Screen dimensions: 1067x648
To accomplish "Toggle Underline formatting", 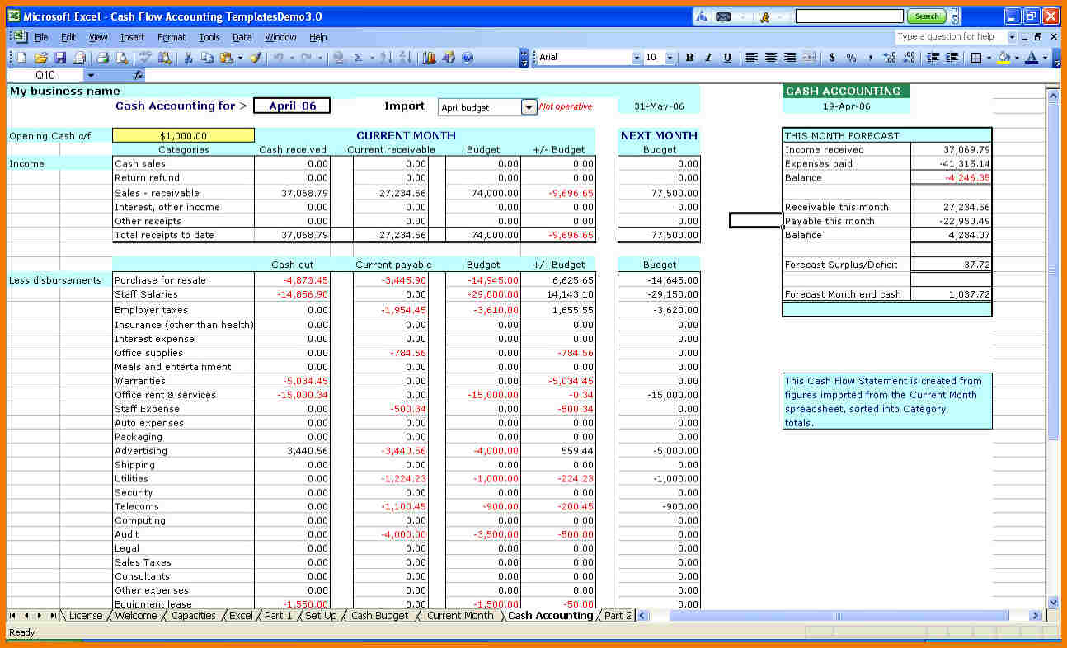I will tap(727, 58).
